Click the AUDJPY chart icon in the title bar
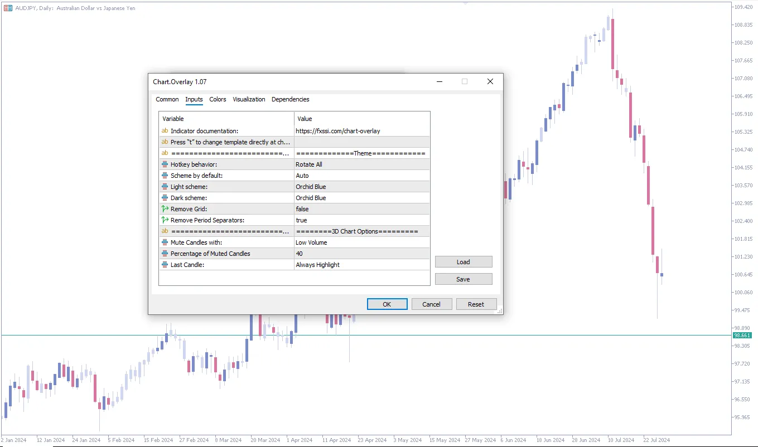758x447 pixels. point(7,8)
